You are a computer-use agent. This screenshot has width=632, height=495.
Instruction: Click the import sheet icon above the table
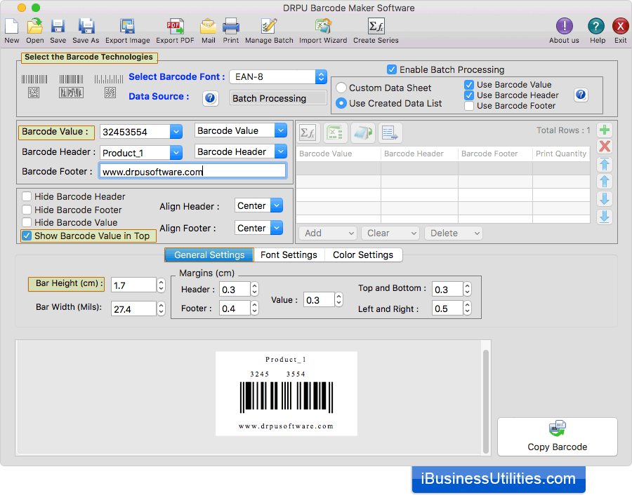point(363,133)
